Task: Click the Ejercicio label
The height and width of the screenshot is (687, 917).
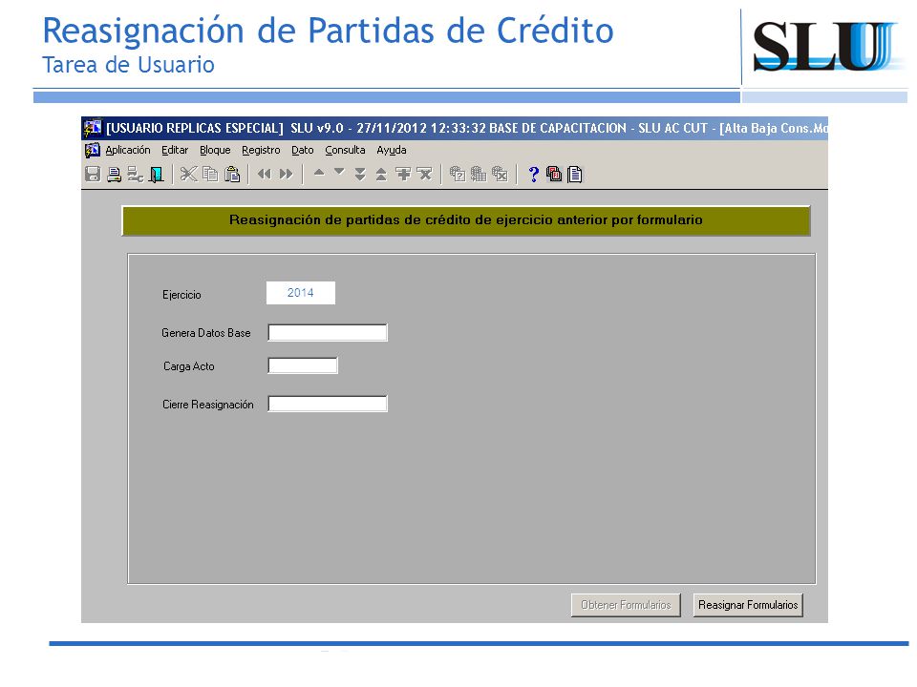Action: pyautogui.click(x=181, y=295)
